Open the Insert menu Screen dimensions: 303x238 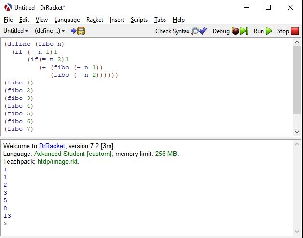pos(117,20)
